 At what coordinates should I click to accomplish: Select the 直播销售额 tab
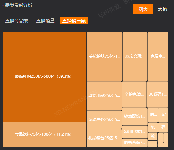[x=74, y=20]
